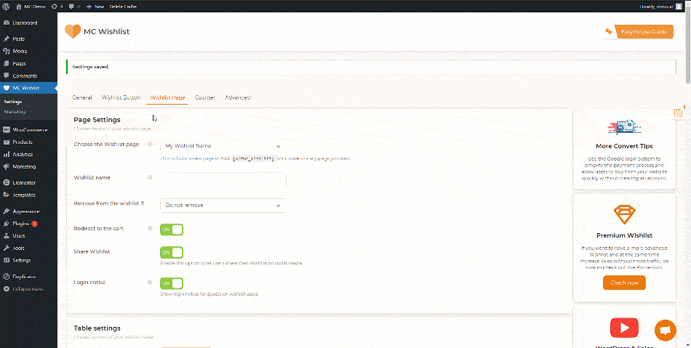
Task: Open MC Wishlist Settings submenu item
Action: tap(13, 102)
